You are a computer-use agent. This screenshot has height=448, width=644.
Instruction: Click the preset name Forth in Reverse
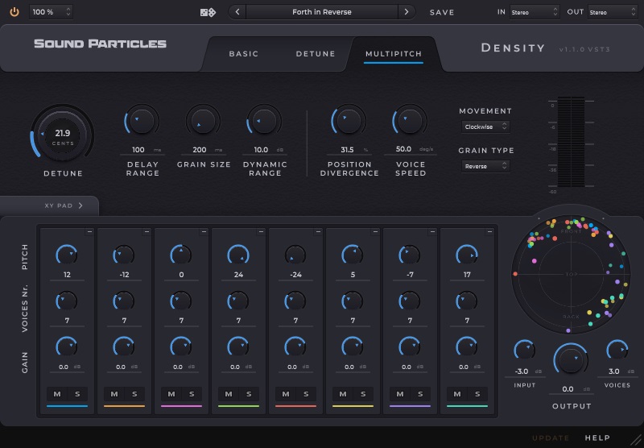(x=321, y=12)
